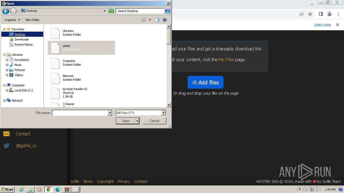This screenshot has height=193, width=344.
Task: Expand Local Disk (C:) node
Action: point(7,90)
